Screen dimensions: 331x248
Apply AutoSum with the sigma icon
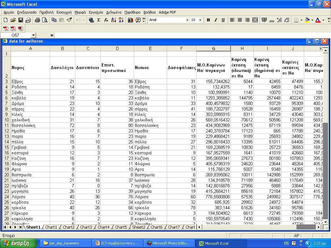point(99,20)
